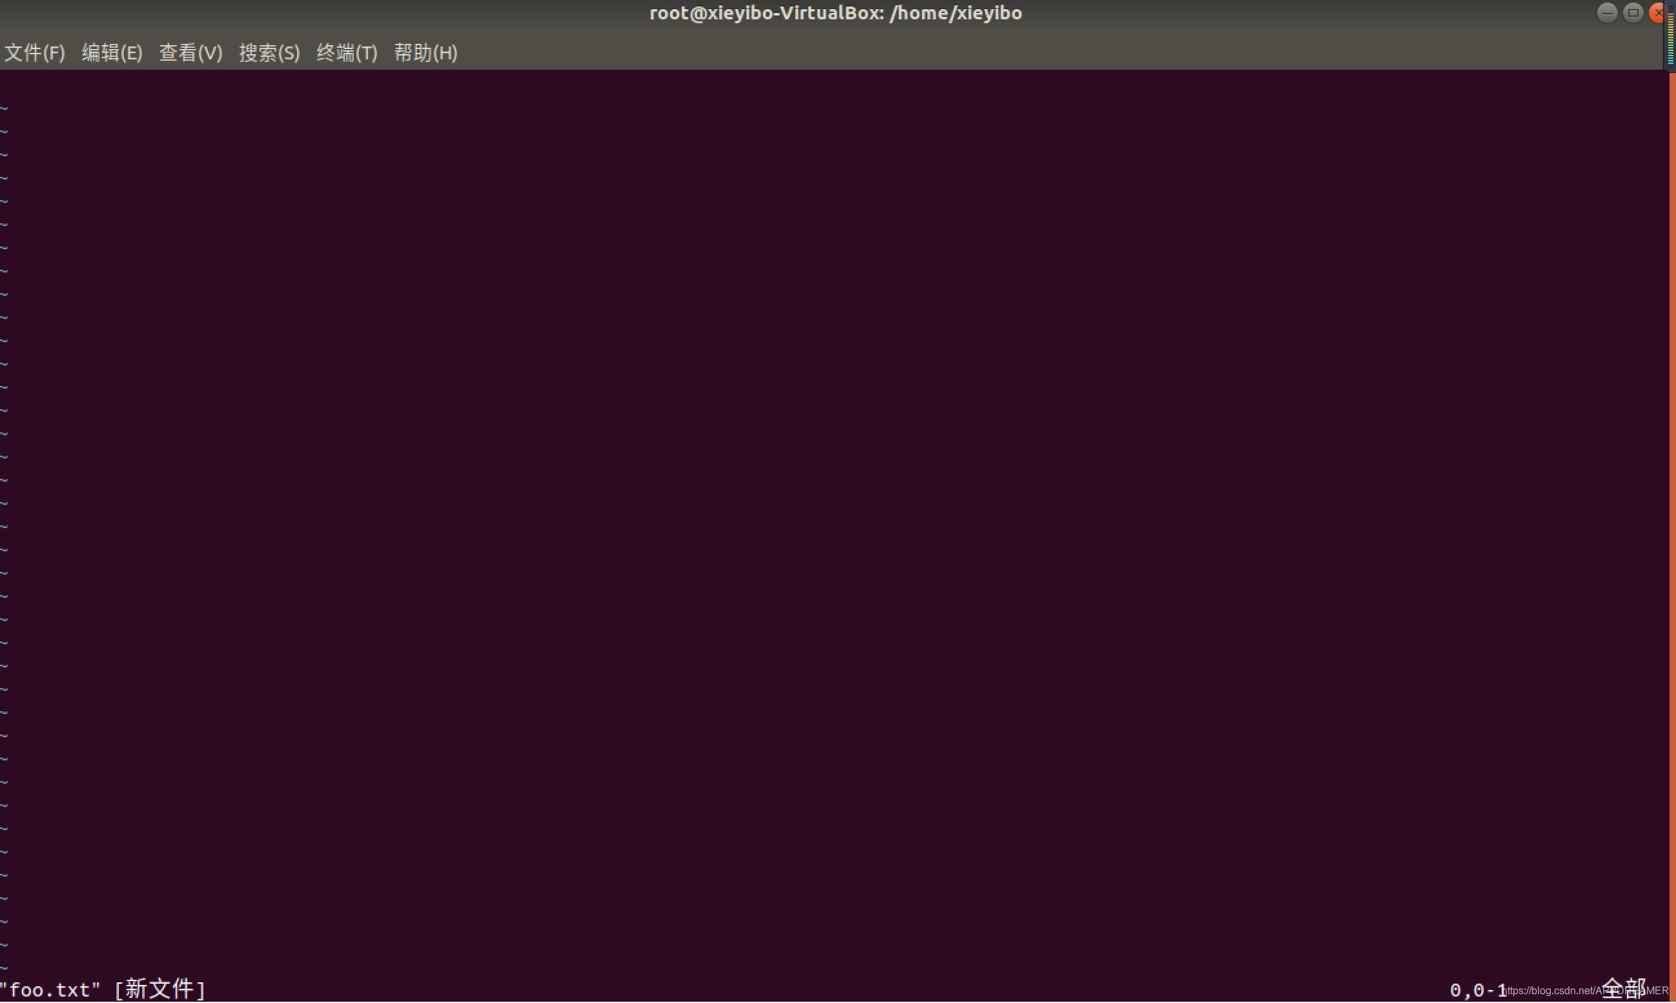Click the "foo.txt" filename in status line
Viewport: 1676px width, 1003px height.
pos(50,990)
